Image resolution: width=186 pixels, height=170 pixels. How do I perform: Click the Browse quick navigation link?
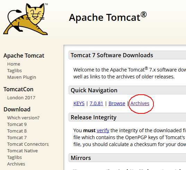pos(117,103)
